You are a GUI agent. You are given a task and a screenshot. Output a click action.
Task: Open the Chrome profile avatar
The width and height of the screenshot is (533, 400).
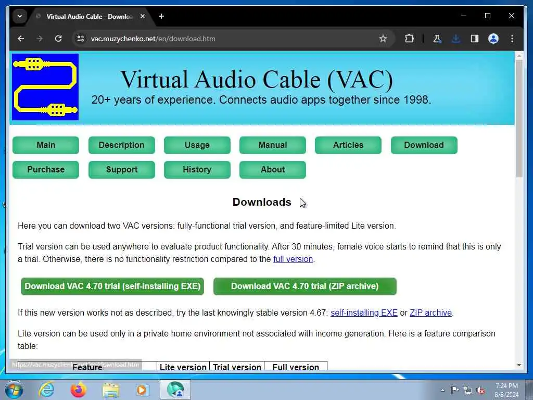(493, 39)
